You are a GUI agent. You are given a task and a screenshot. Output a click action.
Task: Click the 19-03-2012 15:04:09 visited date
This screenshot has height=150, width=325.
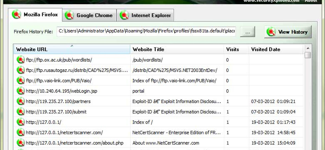click(x=273, y=143)
